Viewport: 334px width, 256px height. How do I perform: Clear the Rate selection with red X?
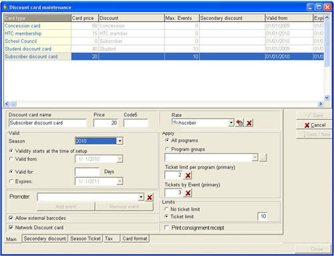coord(249,123)
